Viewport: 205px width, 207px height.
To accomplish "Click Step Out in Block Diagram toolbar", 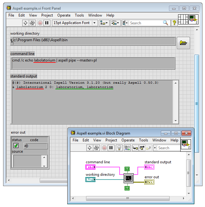I will click(149, 148).
